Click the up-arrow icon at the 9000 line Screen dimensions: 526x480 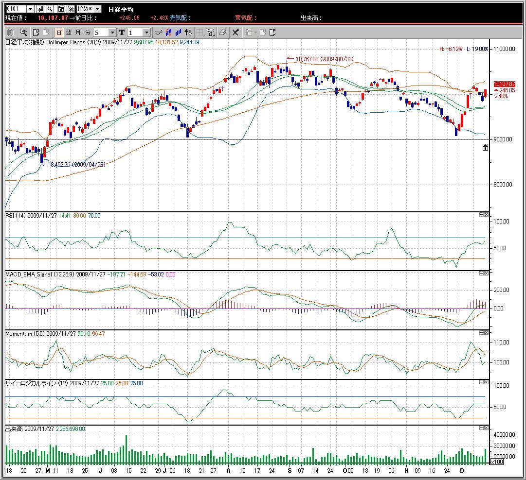(x=485, y=147)
